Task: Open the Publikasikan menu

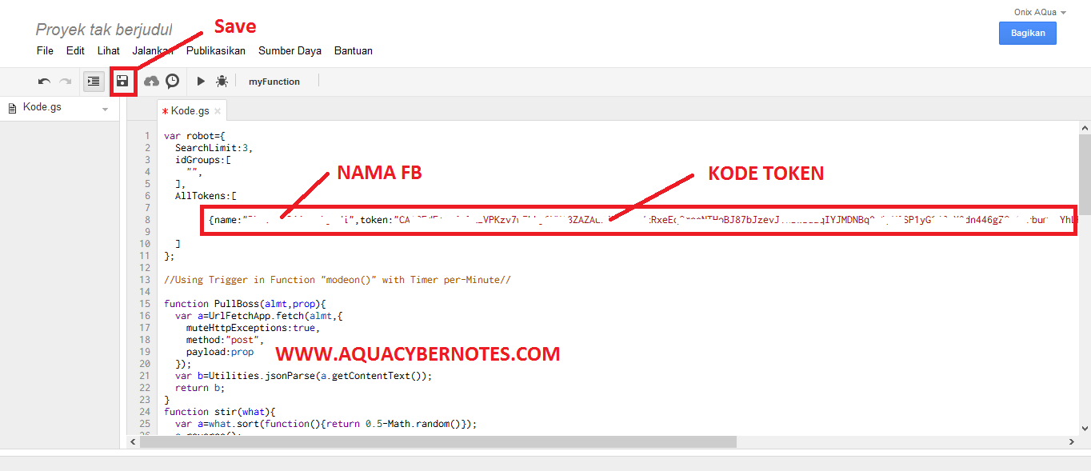Action: click(x=216, y=50)
